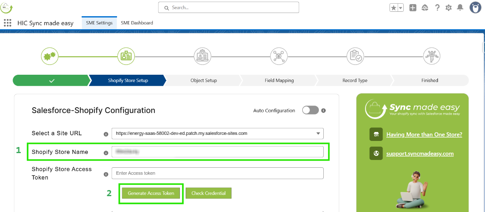Open the favorites list dropdown arrow
485x212 pixels.
[x=401, y=8]
